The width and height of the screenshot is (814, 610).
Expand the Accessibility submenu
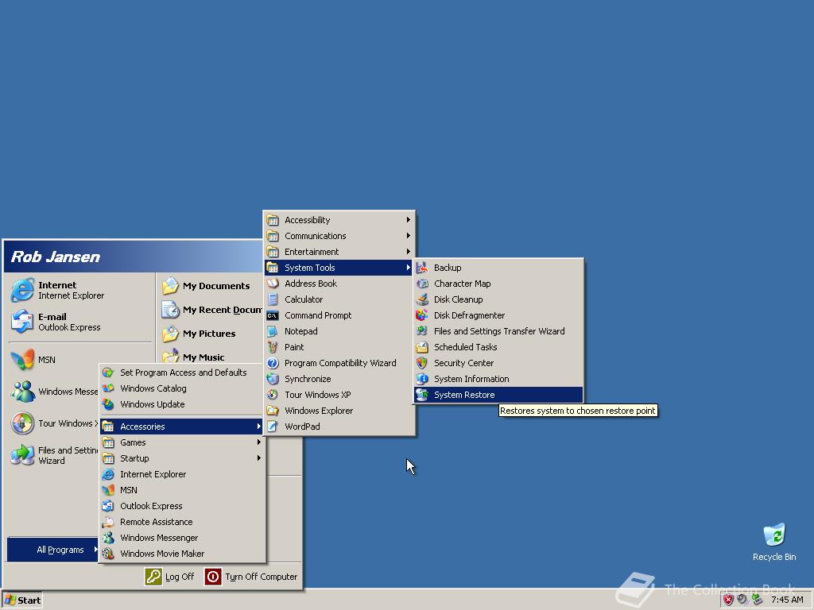[x=339, y=220]
